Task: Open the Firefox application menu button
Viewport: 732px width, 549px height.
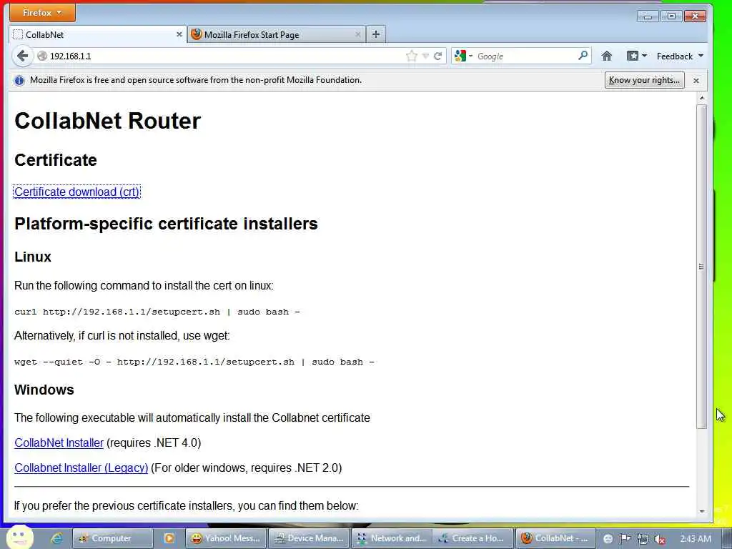Action: point(42,13)
